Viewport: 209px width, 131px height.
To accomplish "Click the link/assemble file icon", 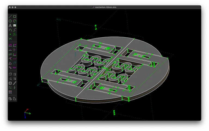I will pyautogui.click(x=10, y=92).
